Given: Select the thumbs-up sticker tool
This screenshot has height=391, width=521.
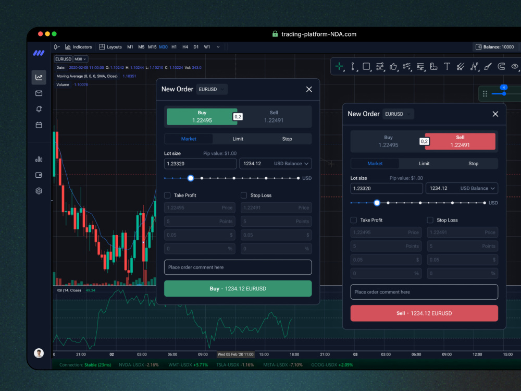Looking at the screenshot, I should (x=393, y=67).
